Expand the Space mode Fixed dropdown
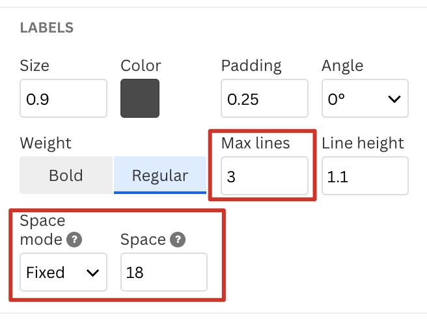This screenshot has width=427, height=319. pos(63,272)
